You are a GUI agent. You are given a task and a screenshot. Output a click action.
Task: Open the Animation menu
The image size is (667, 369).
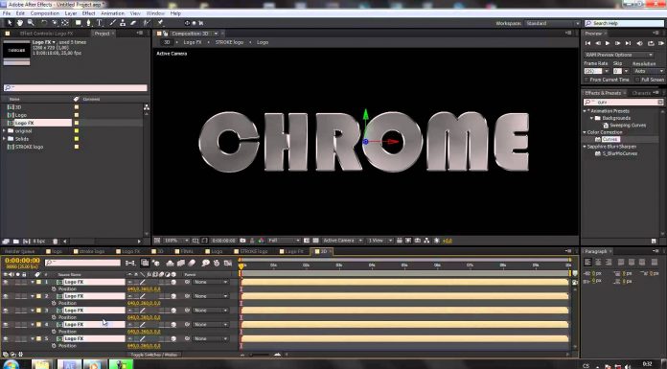pyautogui.click(x=112, y=13)
